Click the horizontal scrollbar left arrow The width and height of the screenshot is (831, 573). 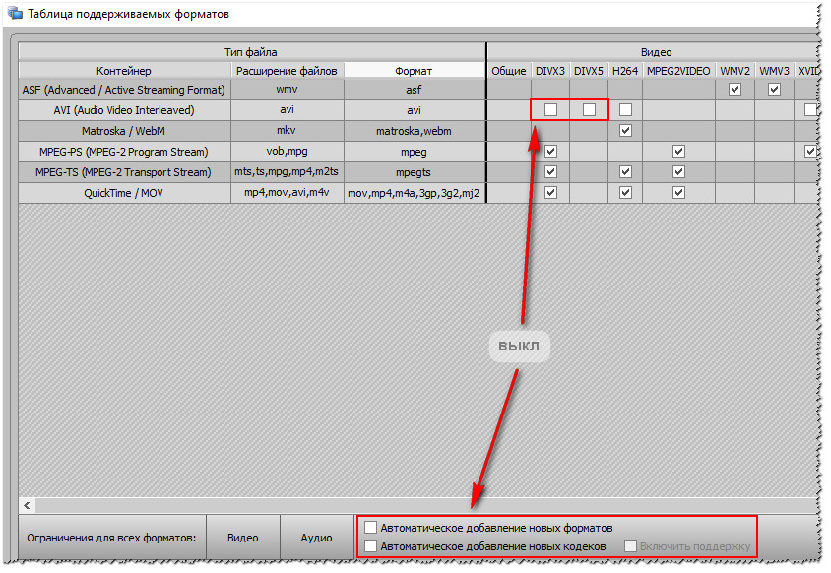tap(27, 505)
